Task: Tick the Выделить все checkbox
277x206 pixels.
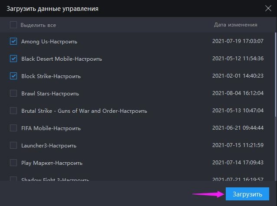Action: click(13, 25)
